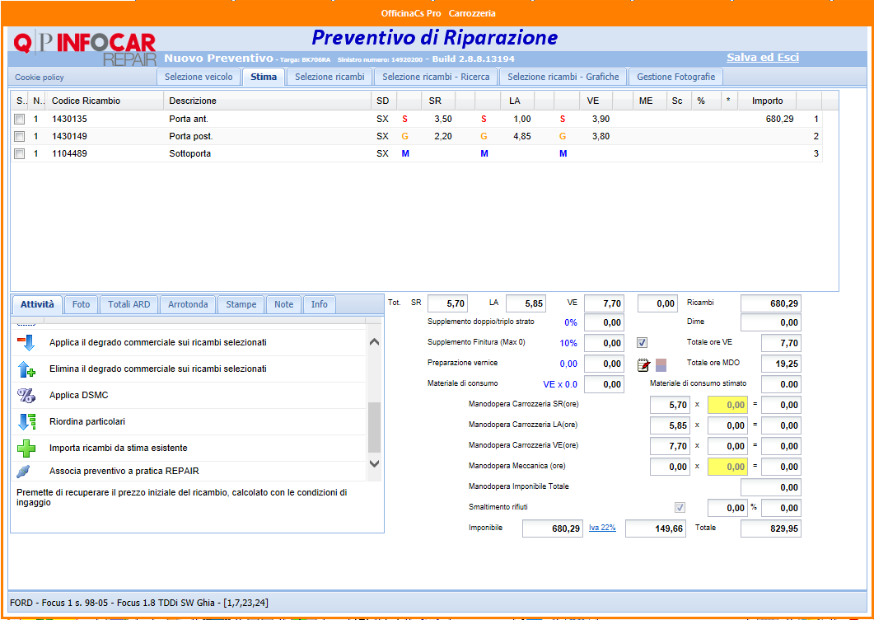Click the yellow Manodopera Carrozzeria SR rate field
Viewport: 874px width, 620px height.
click(x=727, y=405)
